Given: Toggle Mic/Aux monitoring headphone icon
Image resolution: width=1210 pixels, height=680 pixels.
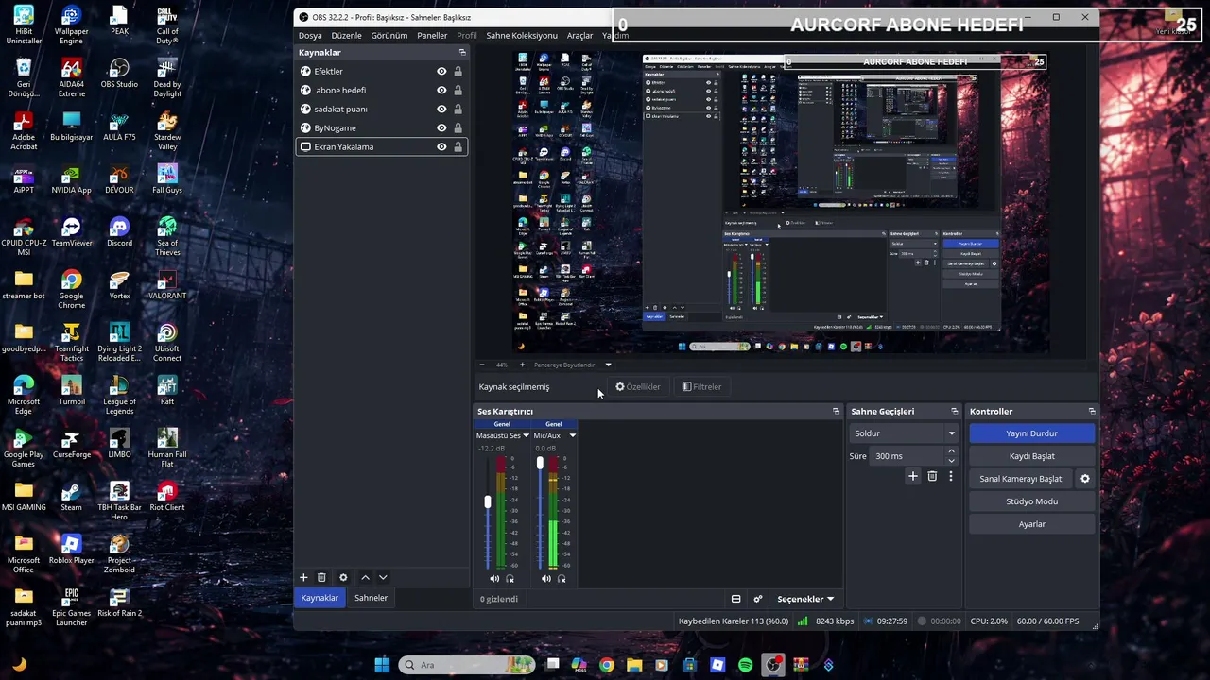Looking at the screenshot, I should 562,578.
